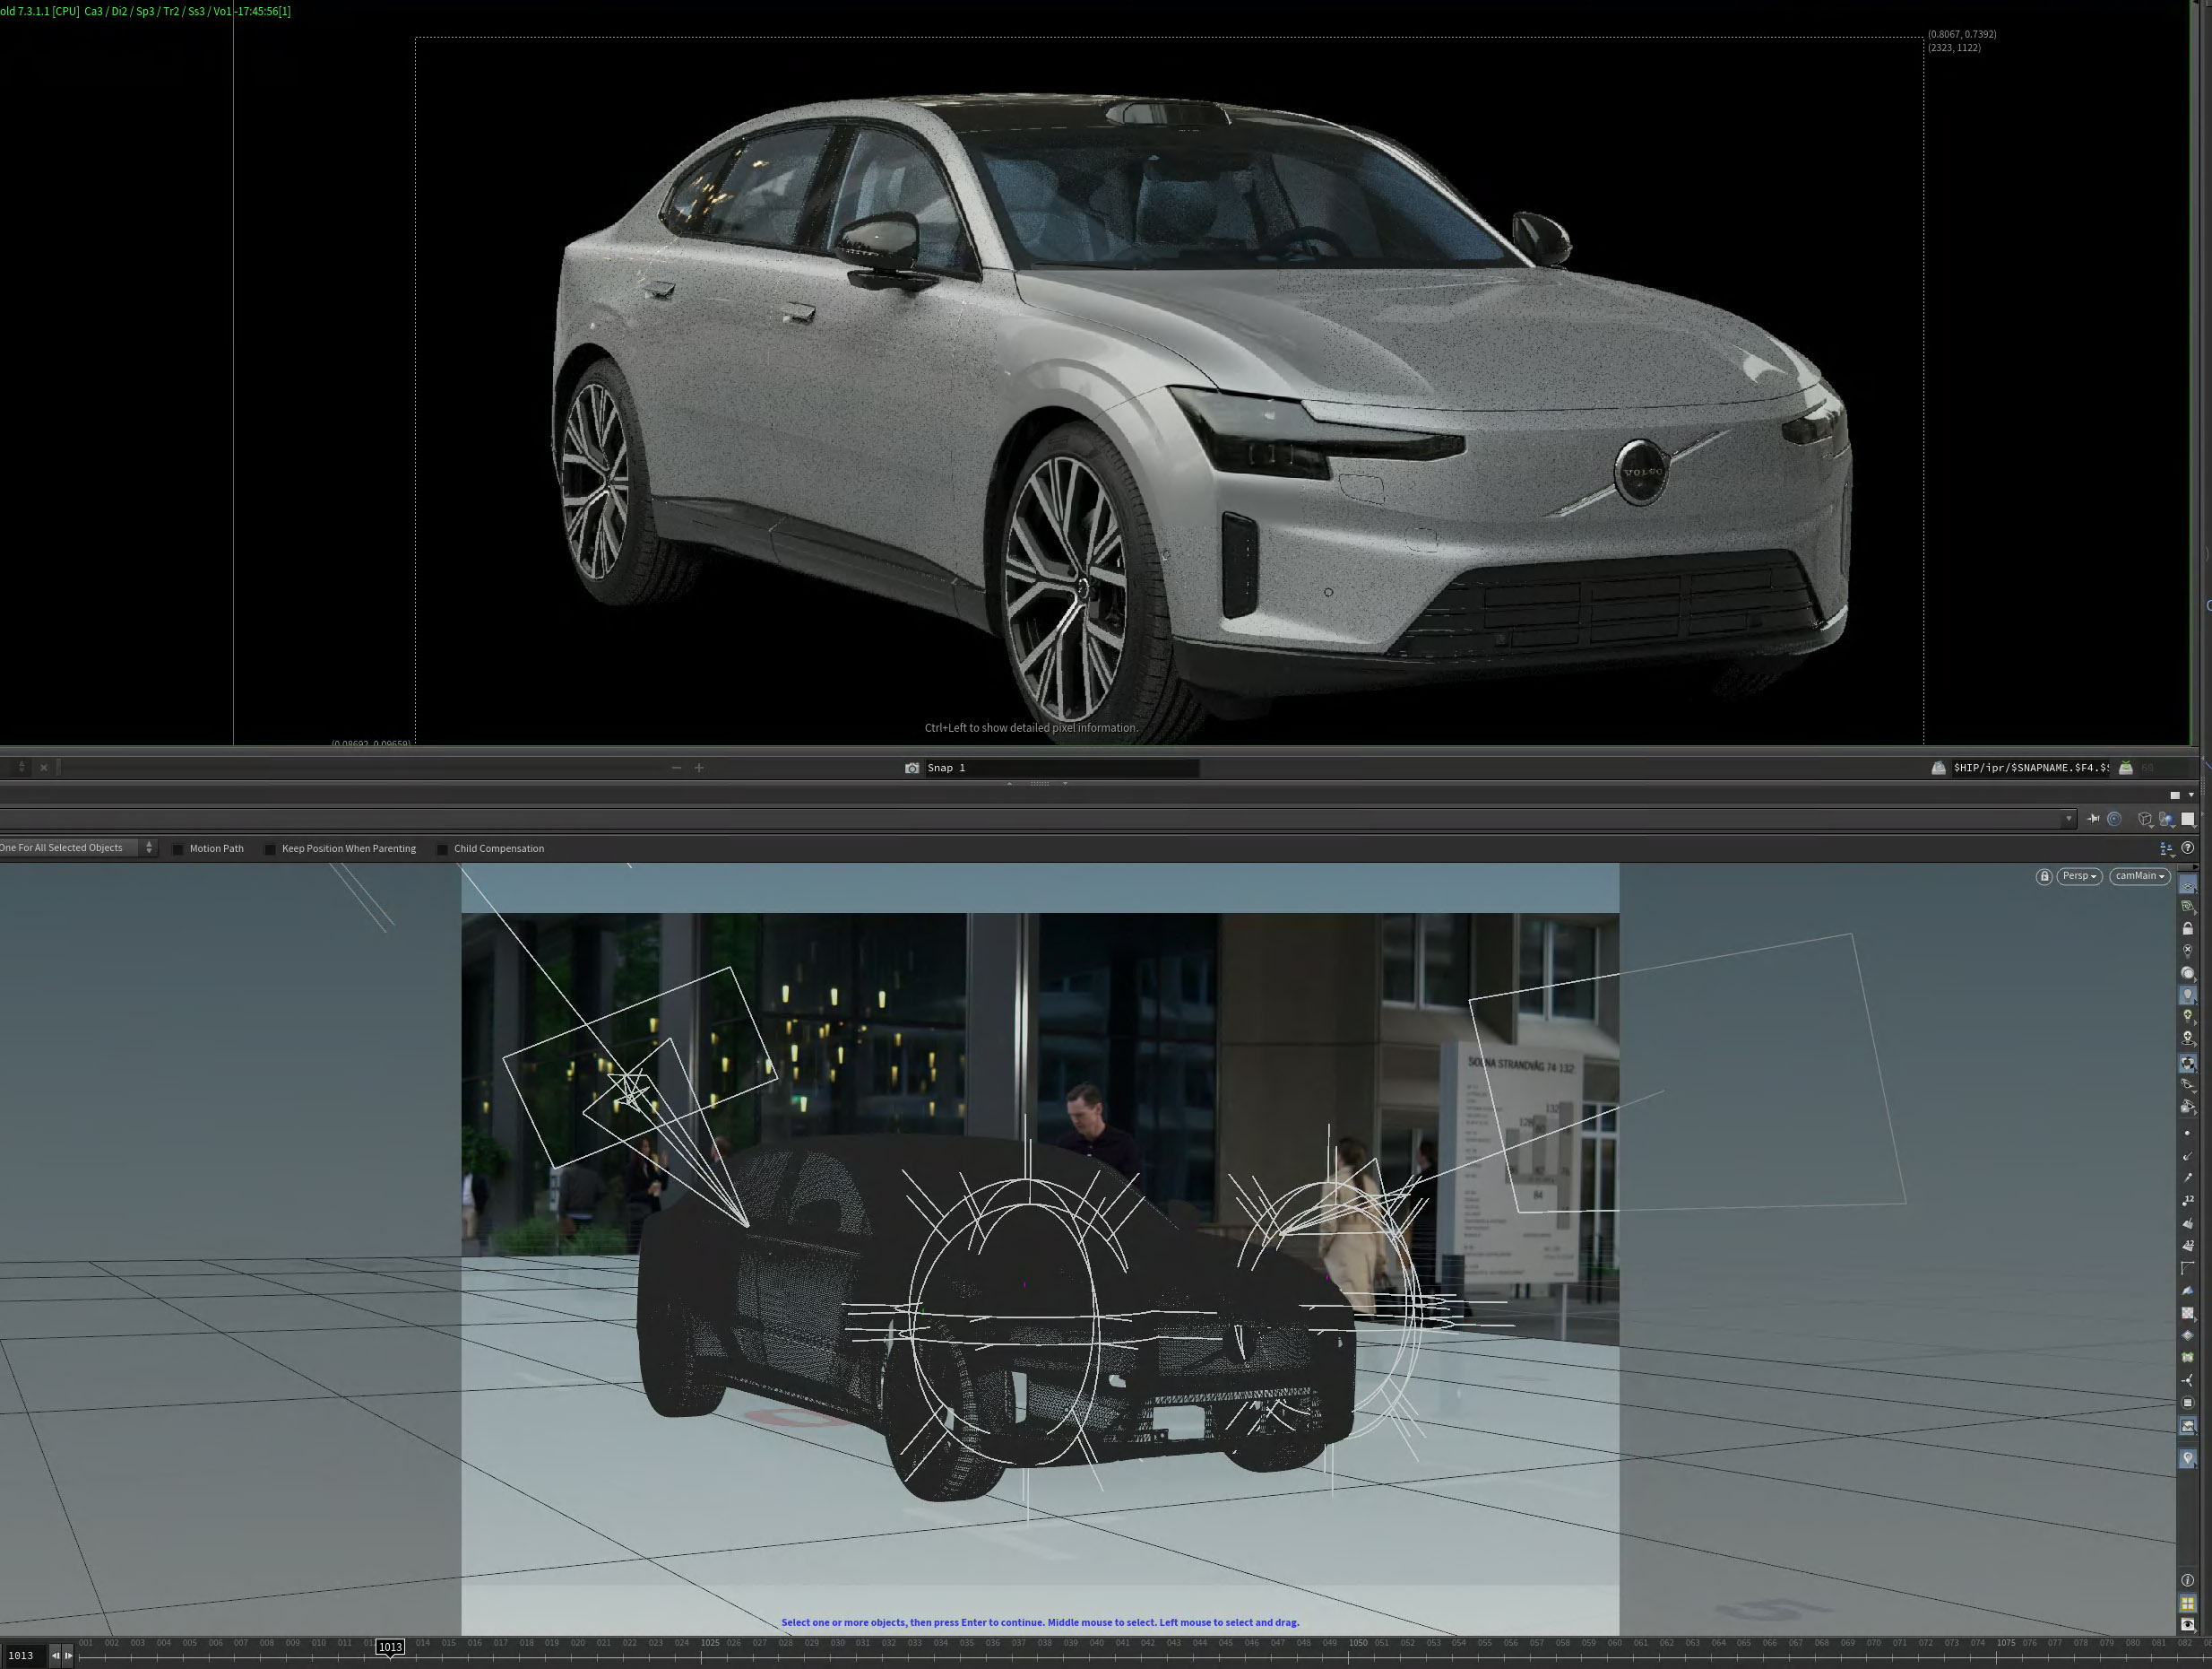The image size is (2212, 1669).
Task: Toggle the point normals display icon
Action: coord(2187,1156)
